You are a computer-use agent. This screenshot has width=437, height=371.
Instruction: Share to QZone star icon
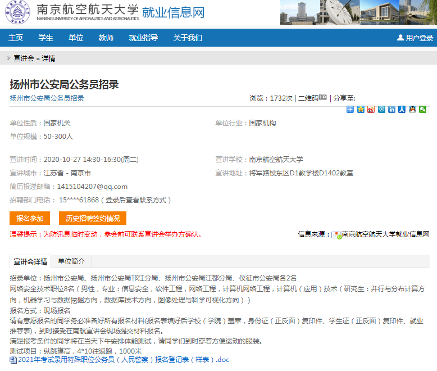361,110
